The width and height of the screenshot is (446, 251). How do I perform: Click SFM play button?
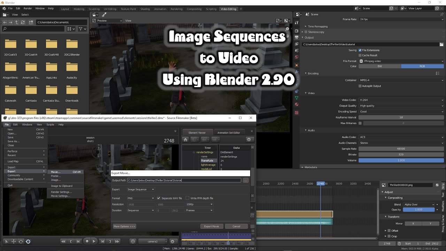tap(94, 241)
